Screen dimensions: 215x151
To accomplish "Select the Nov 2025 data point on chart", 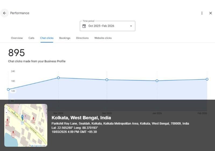I will pos(58,78).
